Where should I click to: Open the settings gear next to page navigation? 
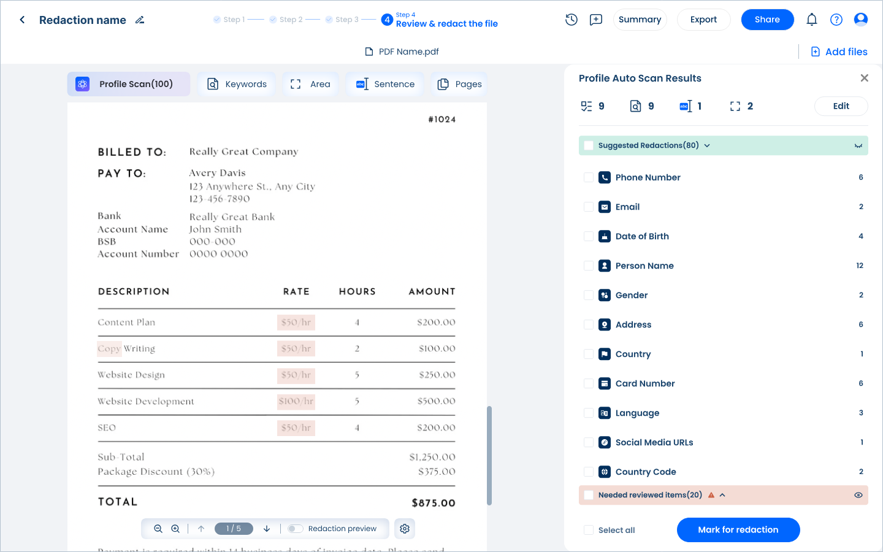(405, 528)
